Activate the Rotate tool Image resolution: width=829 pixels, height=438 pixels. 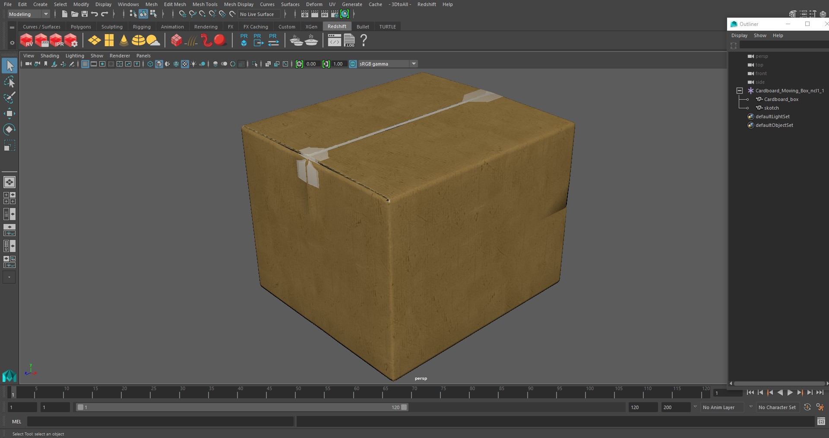[9, 129]
